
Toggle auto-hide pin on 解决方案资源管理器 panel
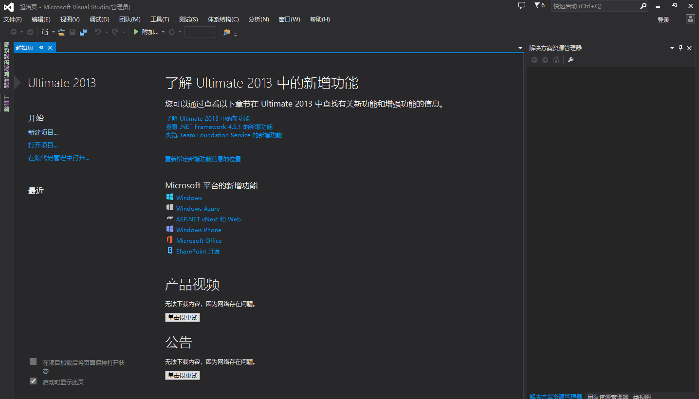coord(681,48)
